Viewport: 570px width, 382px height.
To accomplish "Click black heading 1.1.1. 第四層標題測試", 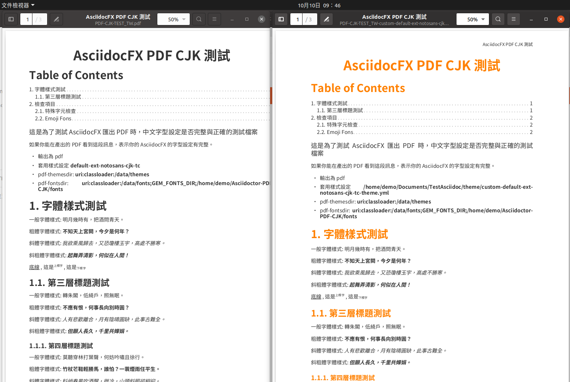I will [x=61, y=346].
